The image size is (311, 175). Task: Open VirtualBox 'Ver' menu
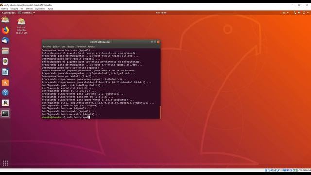[22, 9]
